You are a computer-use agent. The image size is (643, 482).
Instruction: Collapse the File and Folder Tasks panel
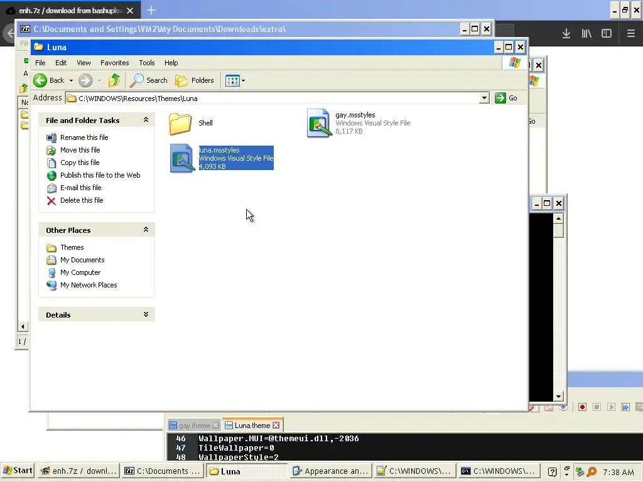pyautogui.click(x=146, y=120)
